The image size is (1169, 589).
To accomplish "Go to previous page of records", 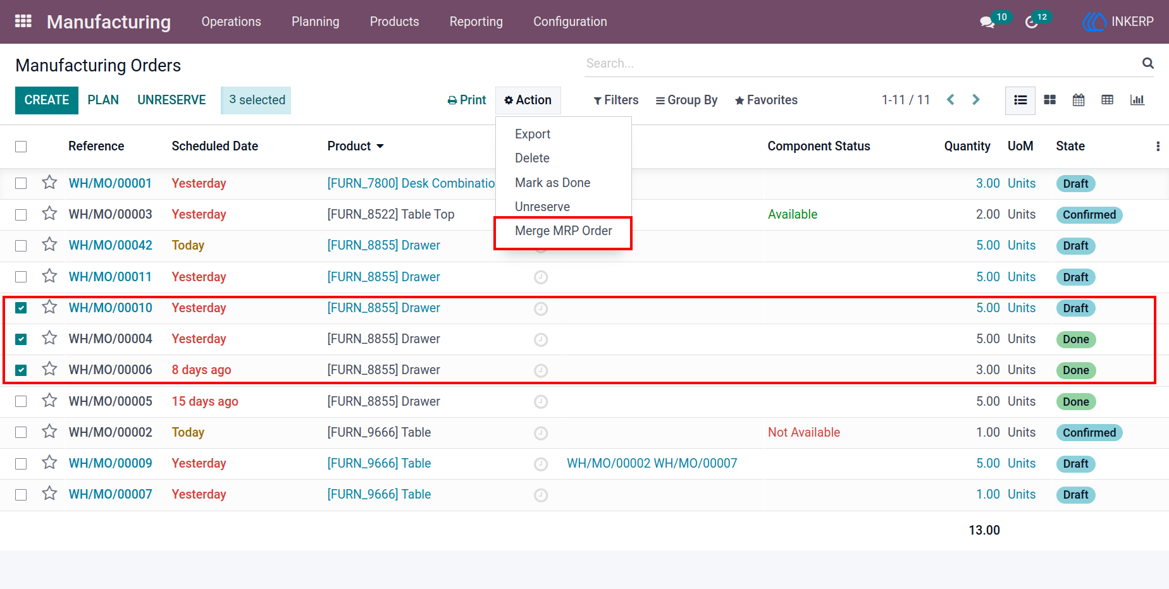I will [951, 100].
